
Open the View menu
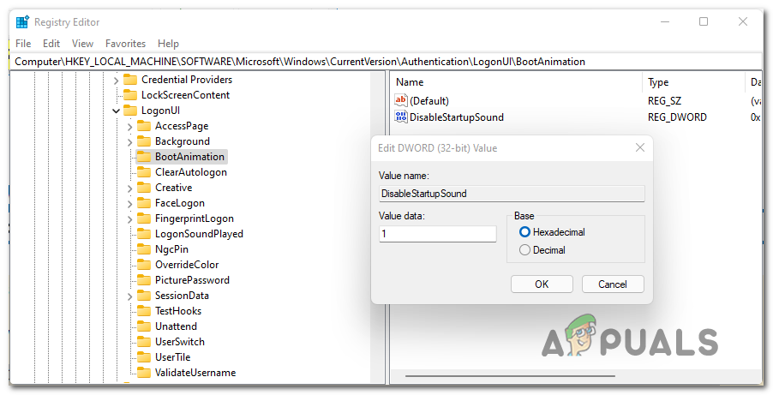[82, 44]
